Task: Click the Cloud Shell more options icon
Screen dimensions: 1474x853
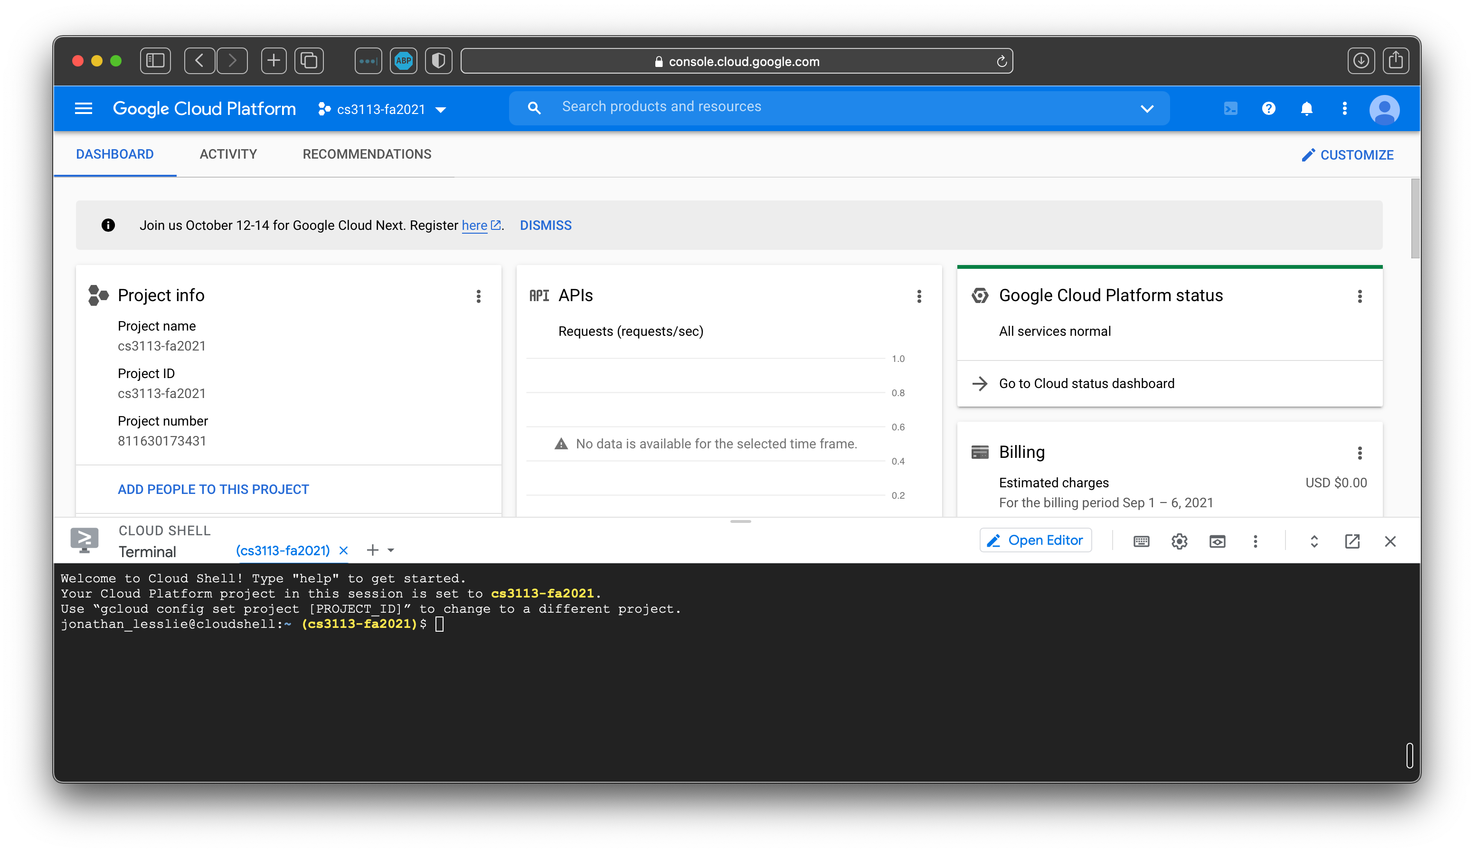Action: pos(1255,540)
